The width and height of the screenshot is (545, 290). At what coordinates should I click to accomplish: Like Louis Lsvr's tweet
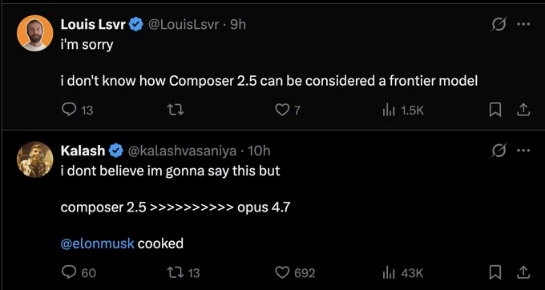(288, 110)
